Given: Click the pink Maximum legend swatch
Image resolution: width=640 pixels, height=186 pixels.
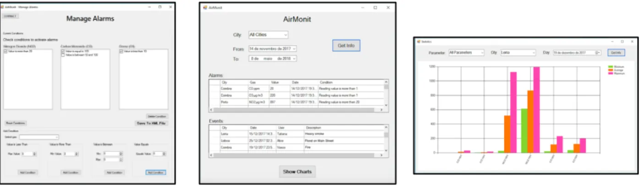Looking at the screenshot, I should [x=610, y=73].
